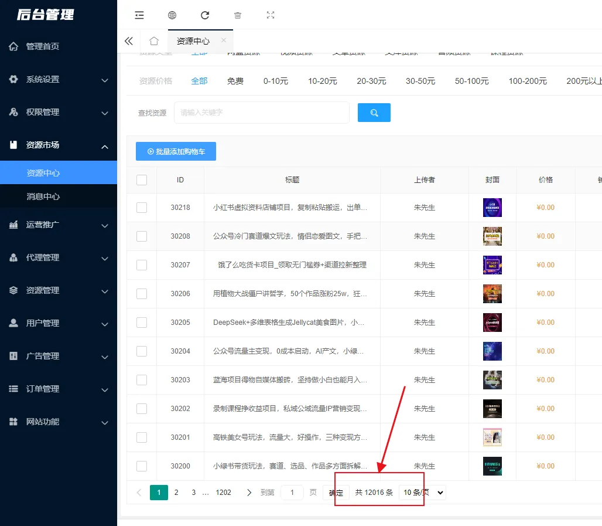This screenshot has width=602, height=526.
Task: Expand the 权限管理 menu chevron
Action: (x=104, y=113)
